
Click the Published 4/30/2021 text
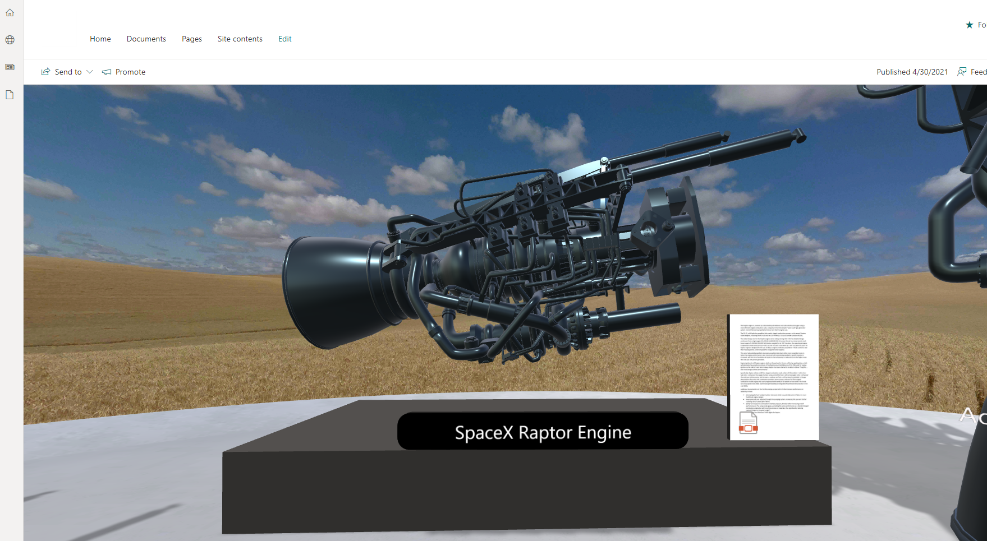point(912,72)
